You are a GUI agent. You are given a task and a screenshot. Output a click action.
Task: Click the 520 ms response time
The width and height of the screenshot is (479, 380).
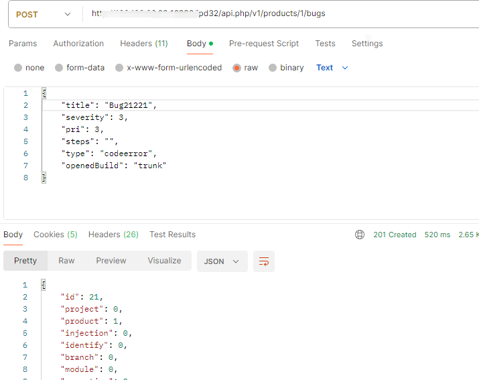[x=437, y=235]
